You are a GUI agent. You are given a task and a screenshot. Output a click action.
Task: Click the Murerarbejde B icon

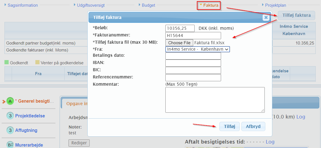tap(10, 145)
